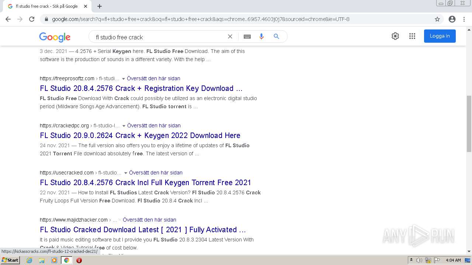Go back with the browser back arrow

(8, 19)
